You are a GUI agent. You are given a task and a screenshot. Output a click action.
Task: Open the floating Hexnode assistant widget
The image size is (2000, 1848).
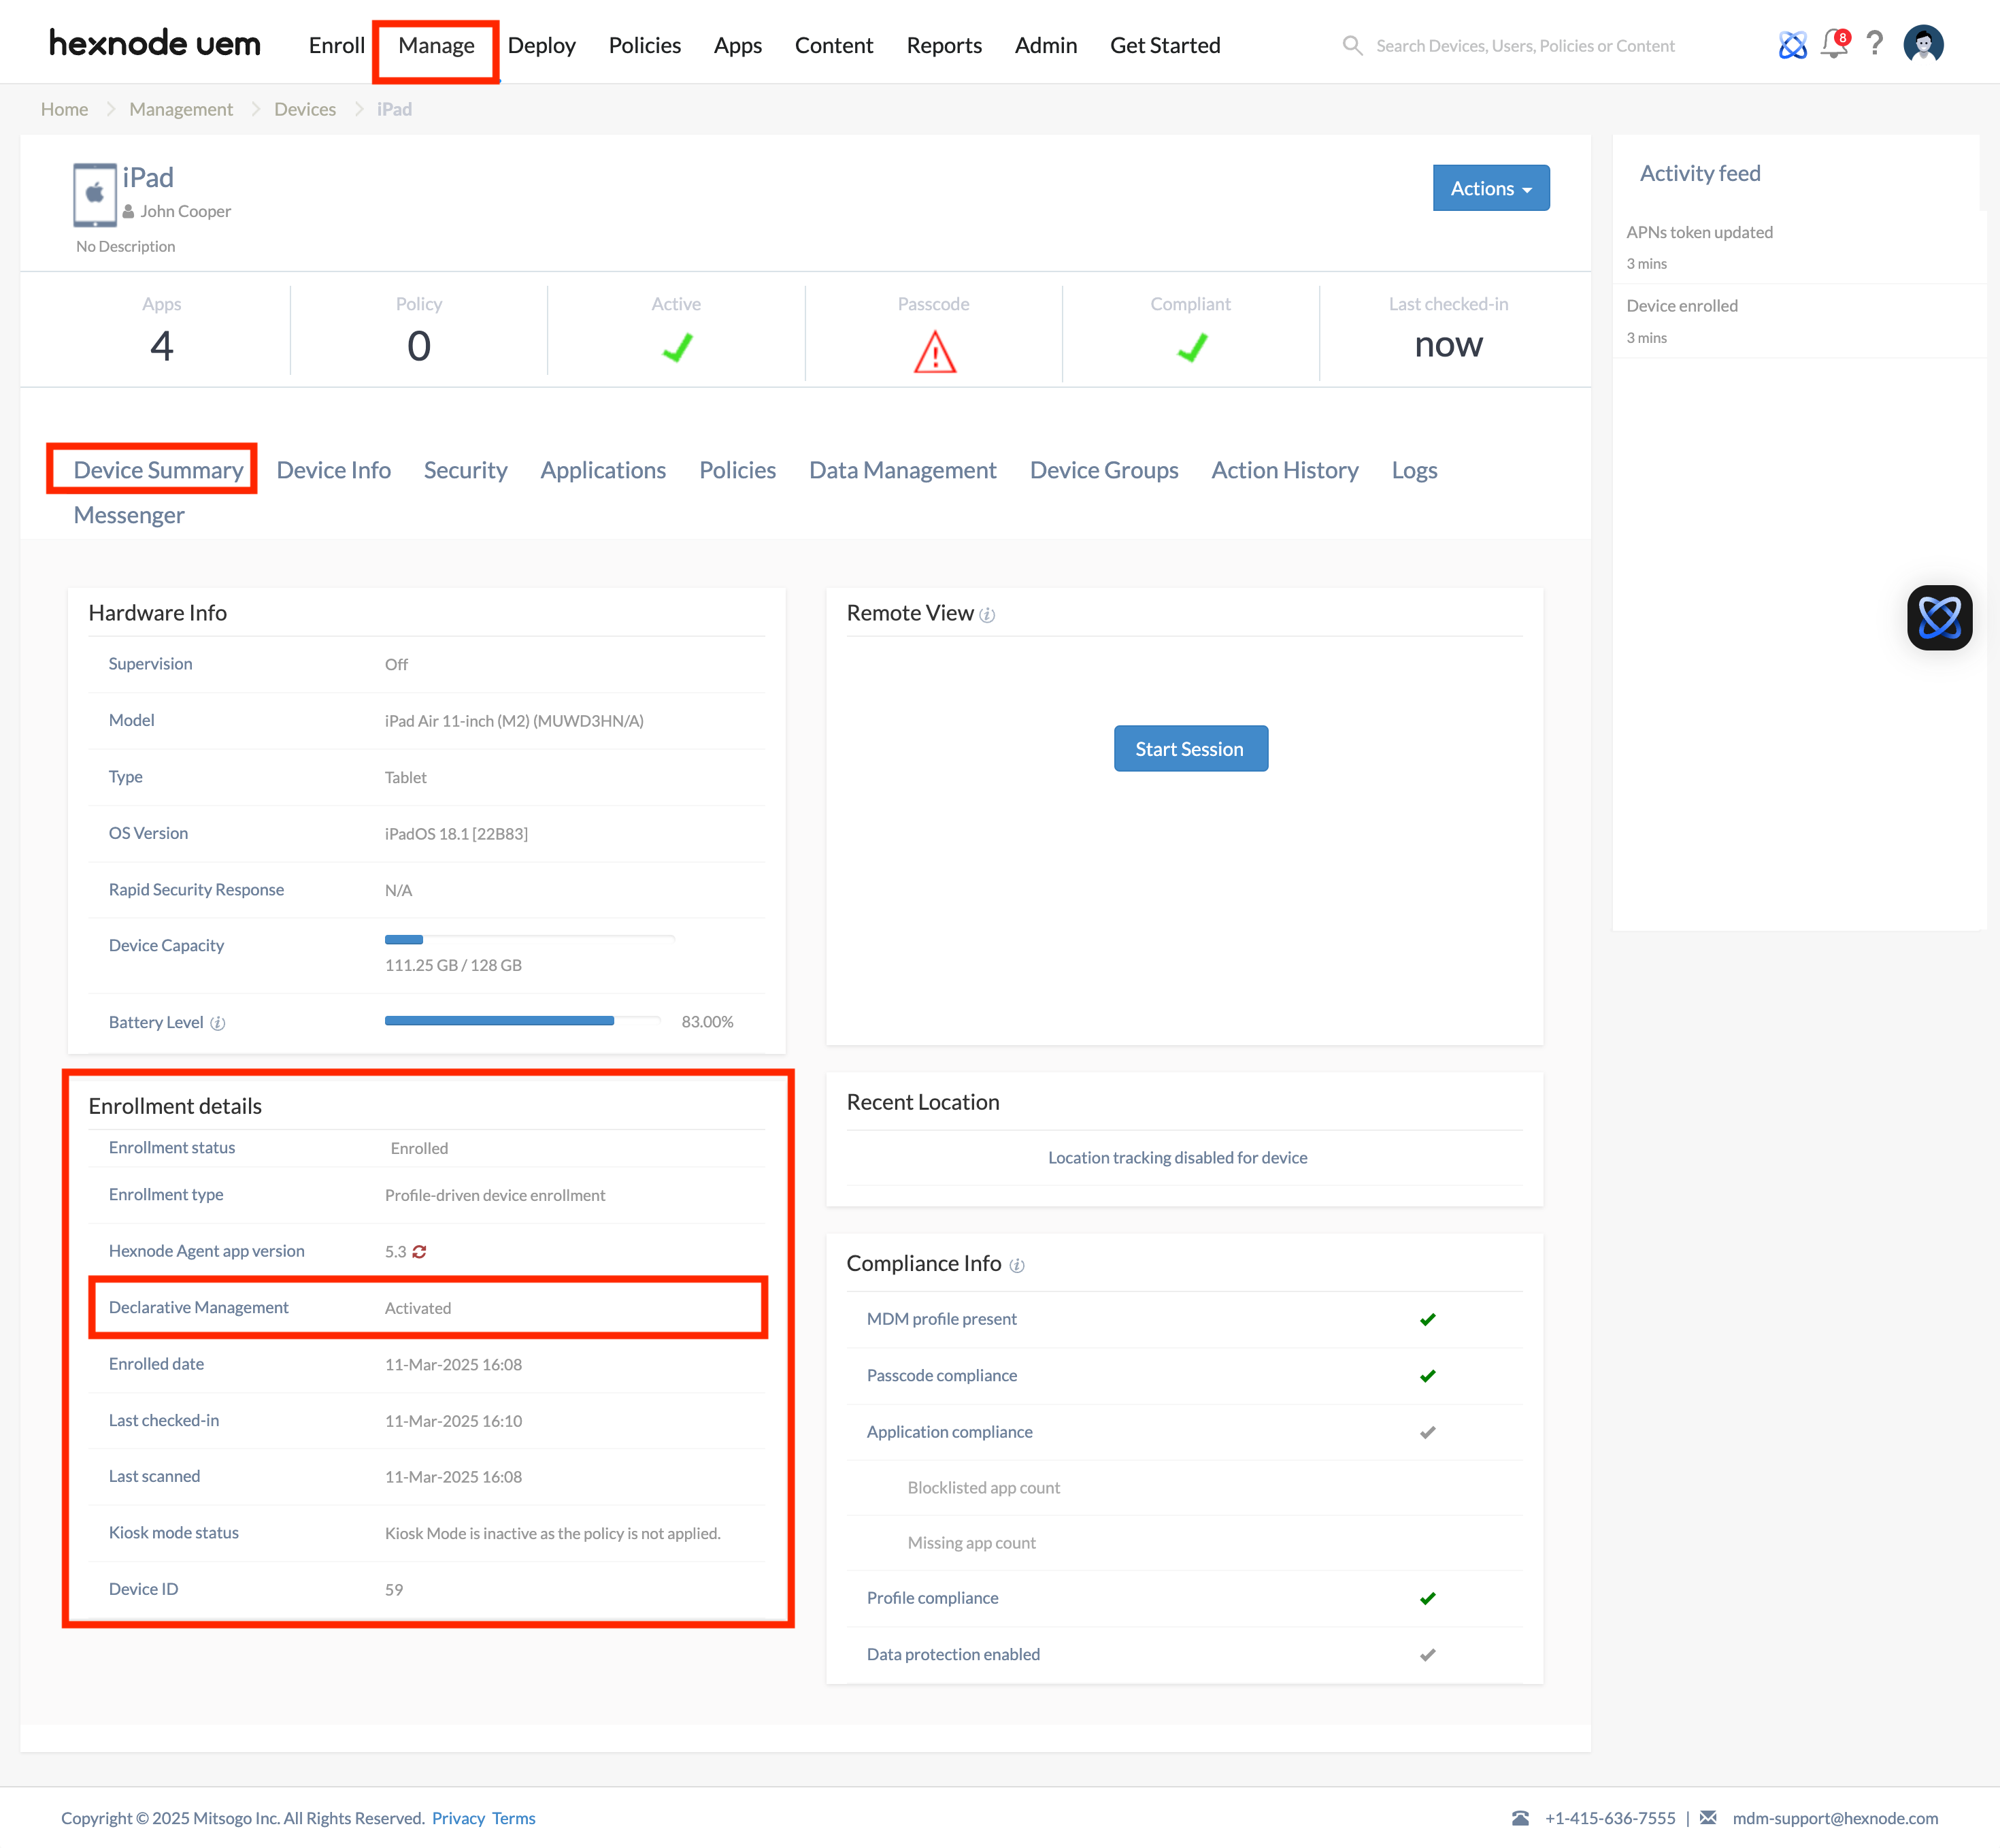1939,618
